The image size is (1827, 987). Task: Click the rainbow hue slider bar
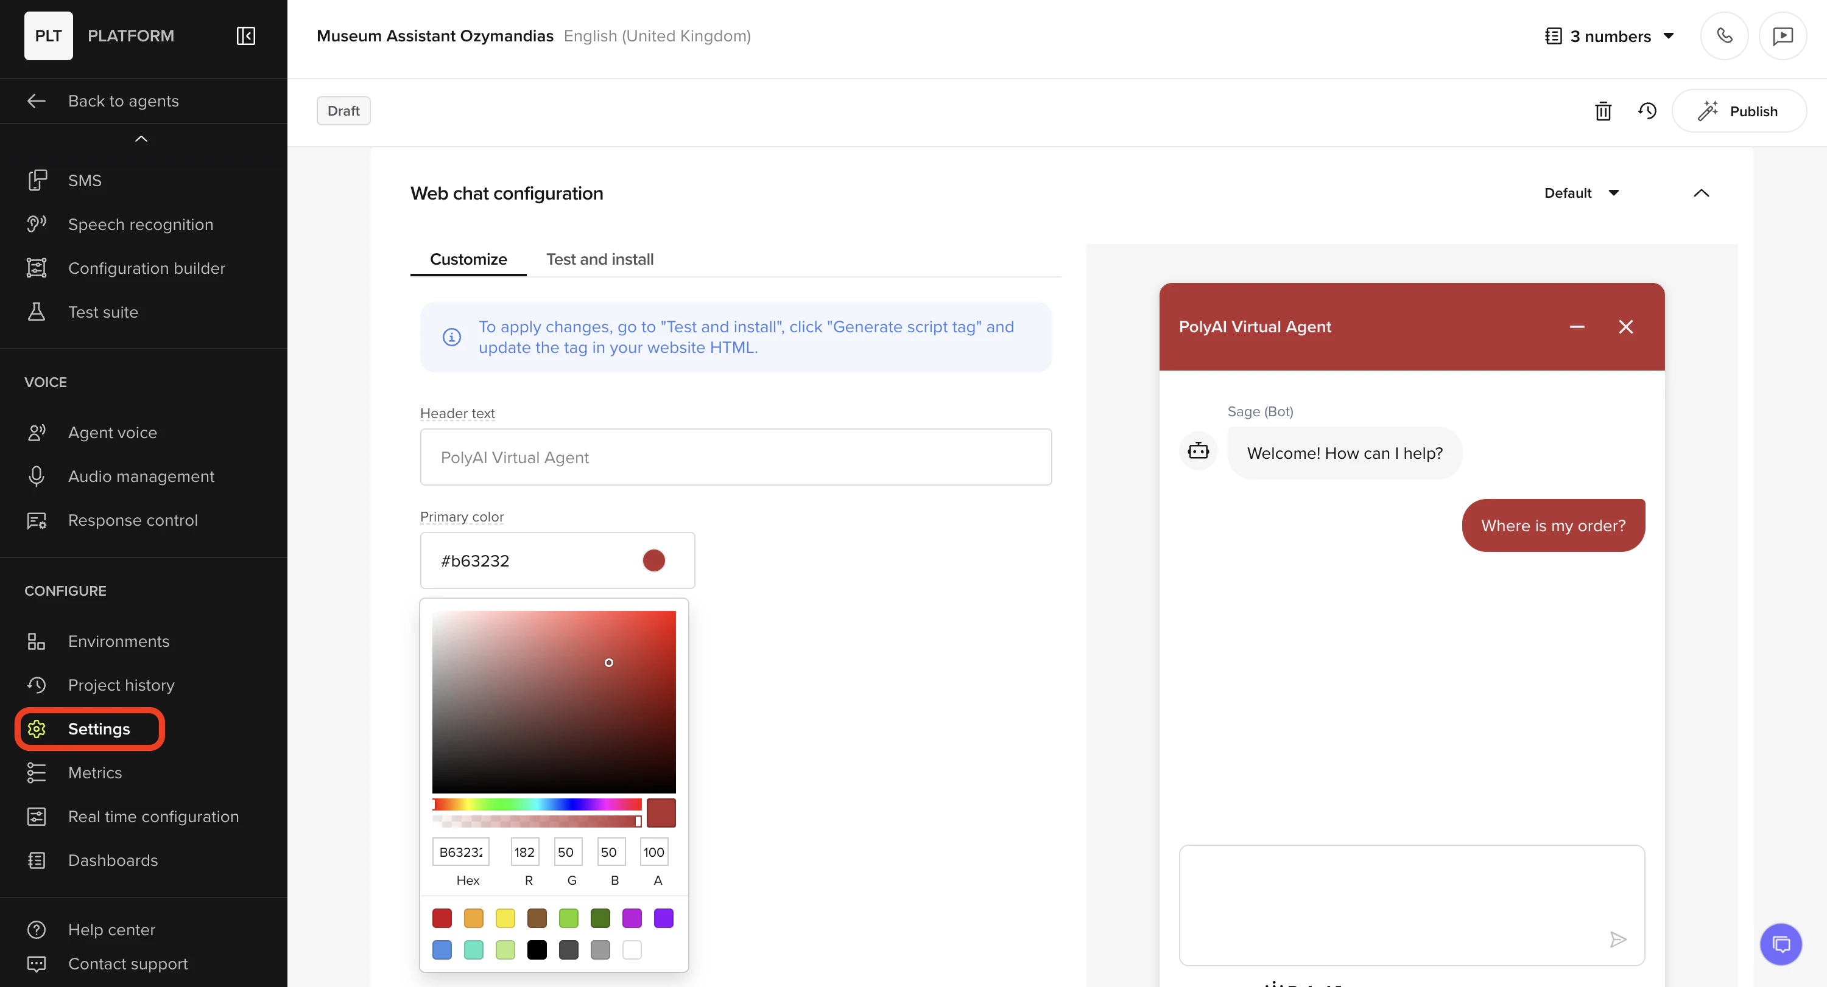(x=537, y=804)
